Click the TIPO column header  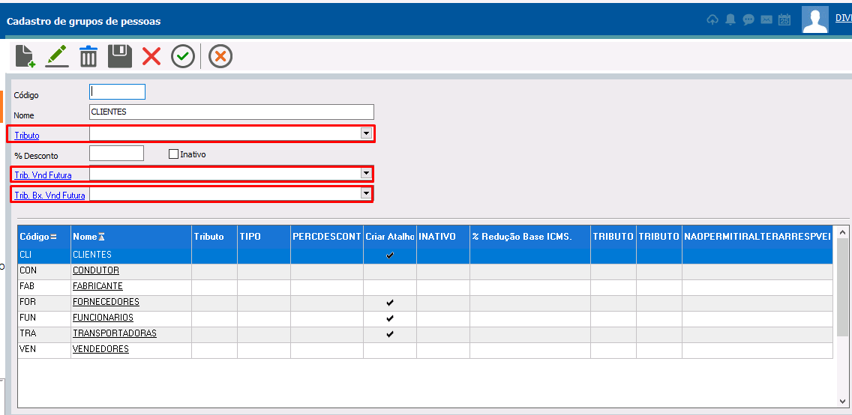[263, 237]
